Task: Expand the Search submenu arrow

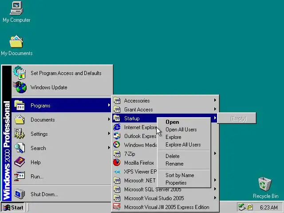Action: click(109, 148)
